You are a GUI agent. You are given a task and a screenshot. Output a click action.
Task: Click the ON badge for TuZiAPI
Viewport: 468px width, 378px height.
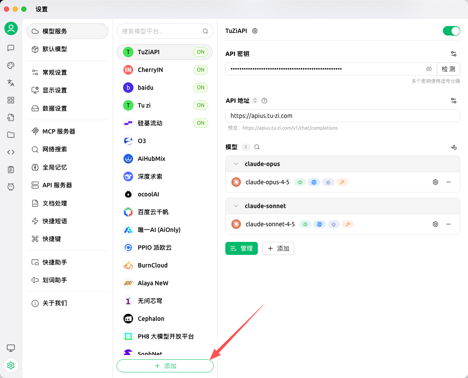point(201,52)
